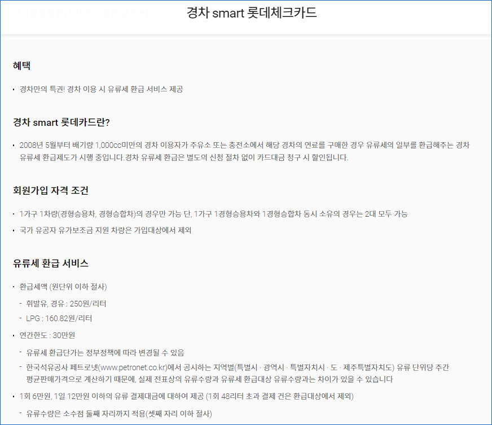Select bullet starting '1회 6만원, 1일 12만원 이하의'
The image size is (492, 425).
click(186, 396)
